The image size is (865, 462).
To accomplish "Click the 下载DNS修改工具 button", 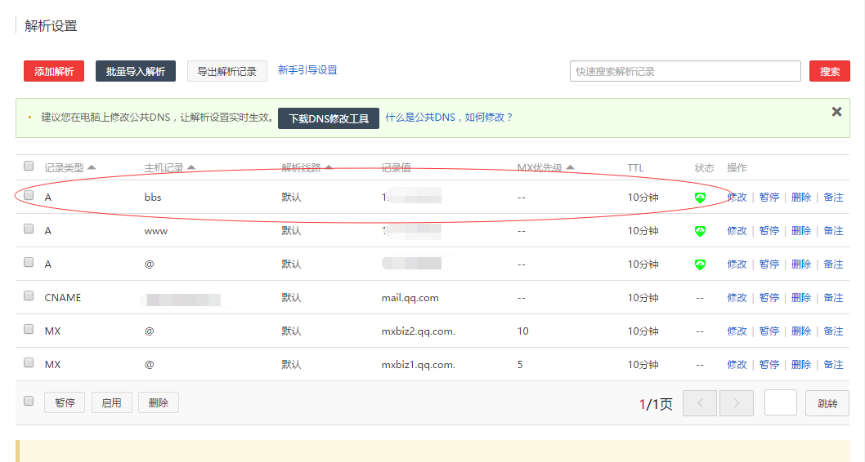I will (x=329, y=118).
